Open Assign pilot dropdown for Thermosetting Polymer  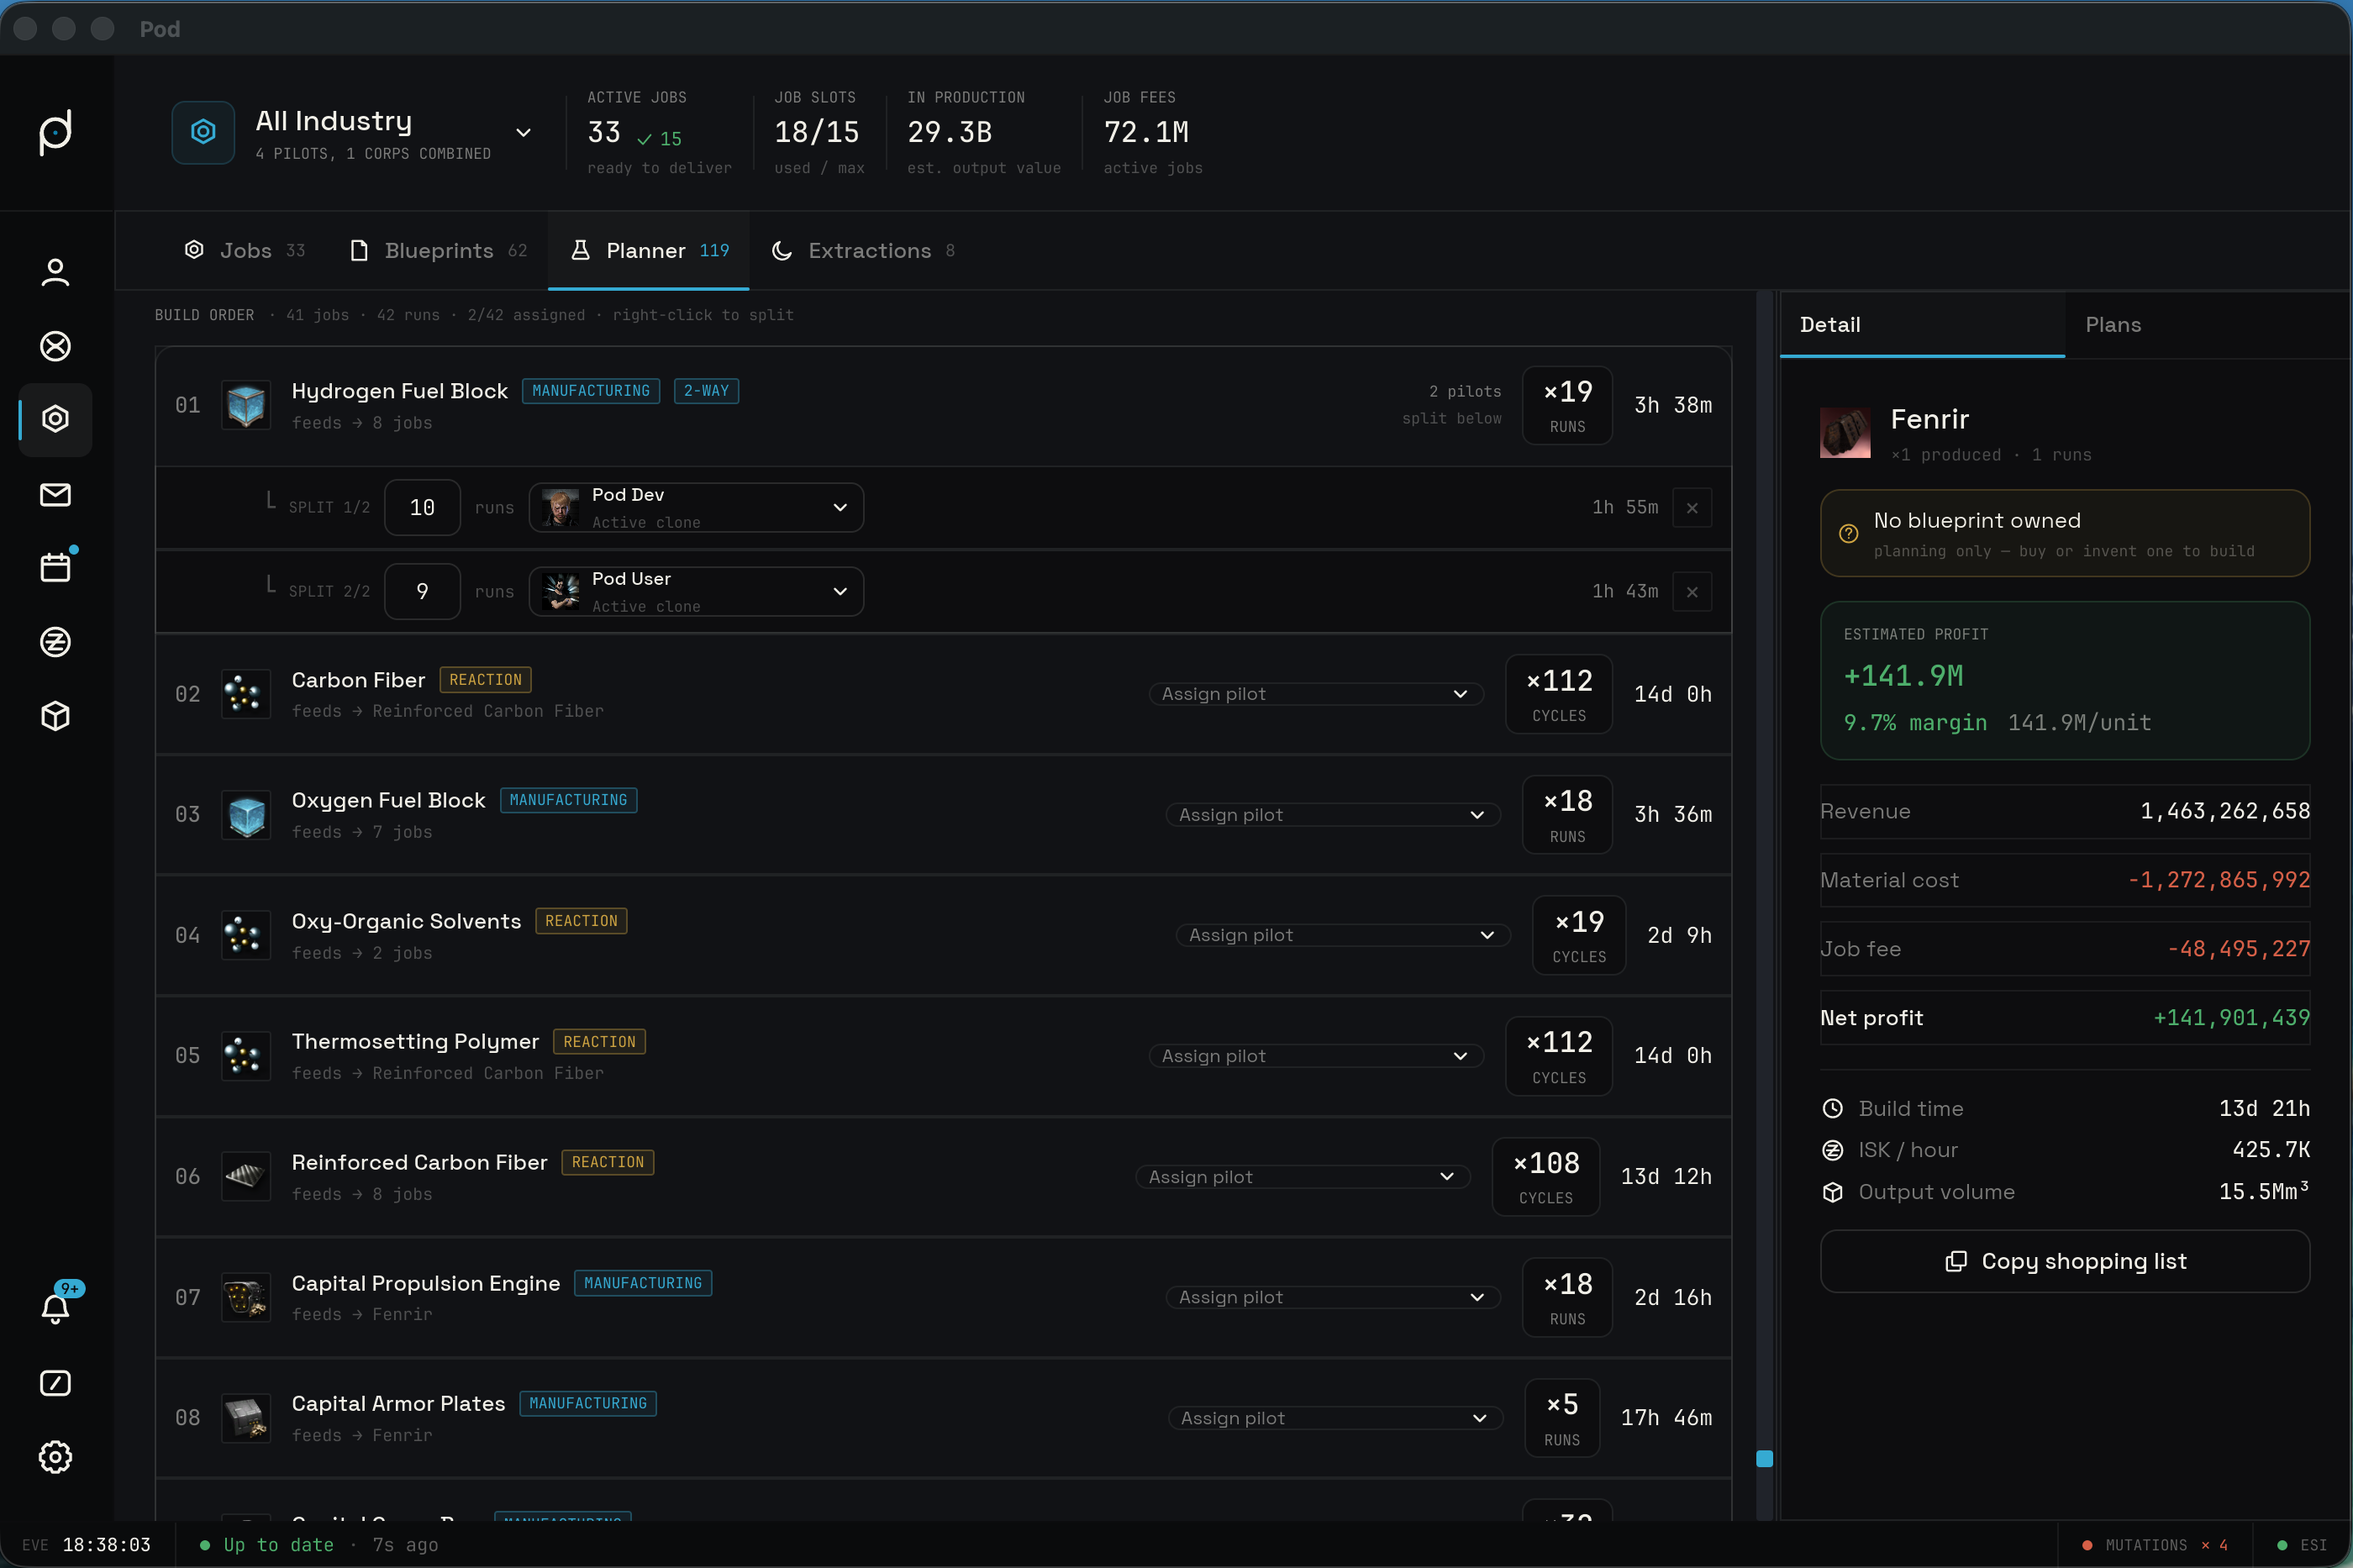(x=1315, y=1056)
